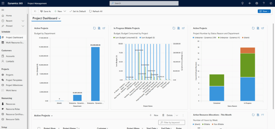Click the Filter by keyword field

(173, 123)
